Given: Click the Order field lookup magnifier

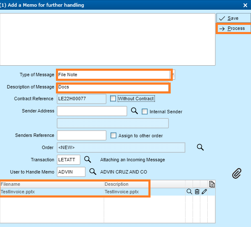Looking at the screenshot, I should 200,147.
